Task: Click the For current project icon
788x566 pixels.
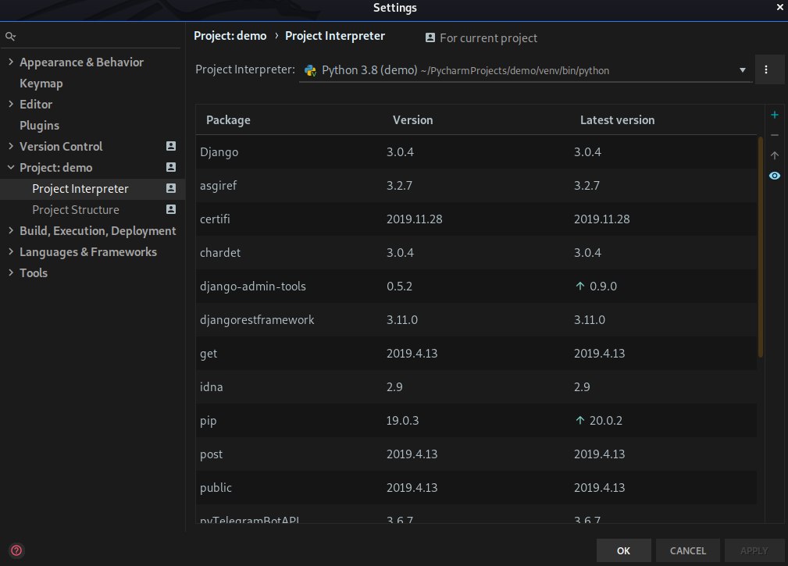Action: (430, 37)
